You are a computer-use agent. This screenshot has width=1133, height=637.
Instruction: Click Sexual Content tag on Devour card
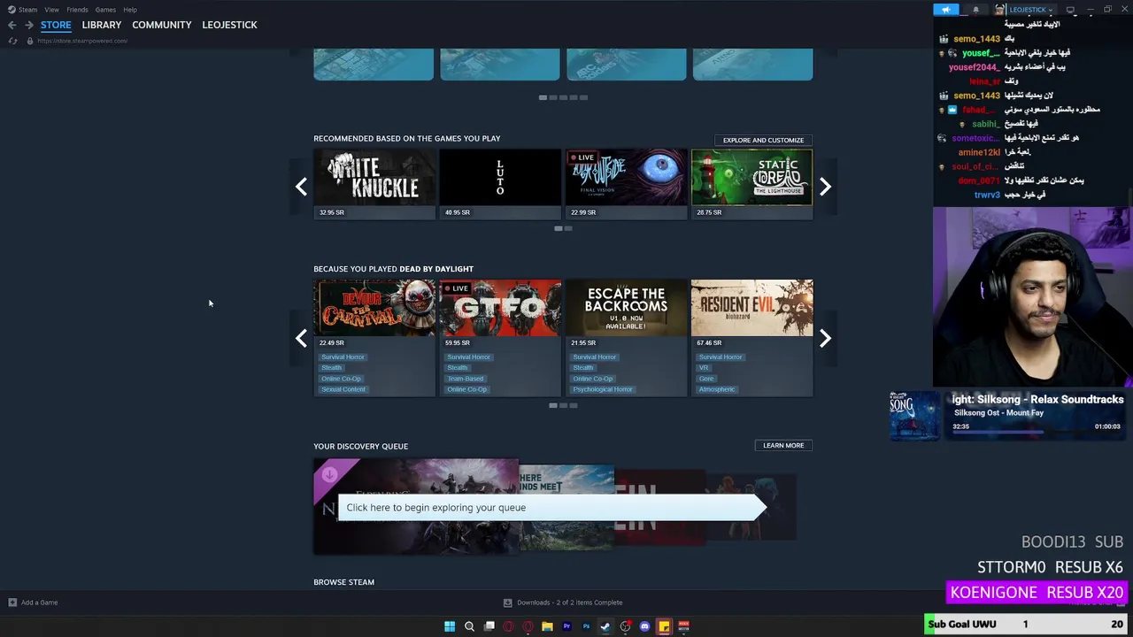click(x=343, y=389)
